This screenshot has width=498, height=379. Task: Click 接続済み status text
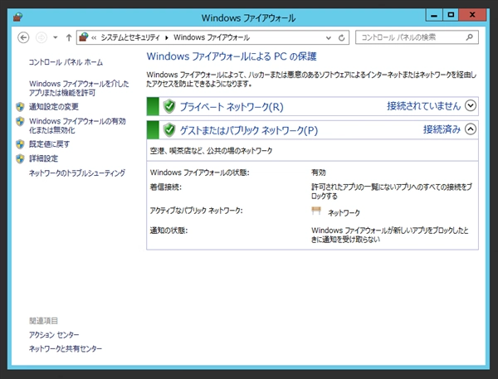(x=442, y=129)
